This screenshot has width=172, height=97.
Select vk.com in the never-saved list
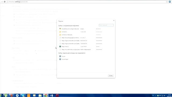(x=86, y=56)
